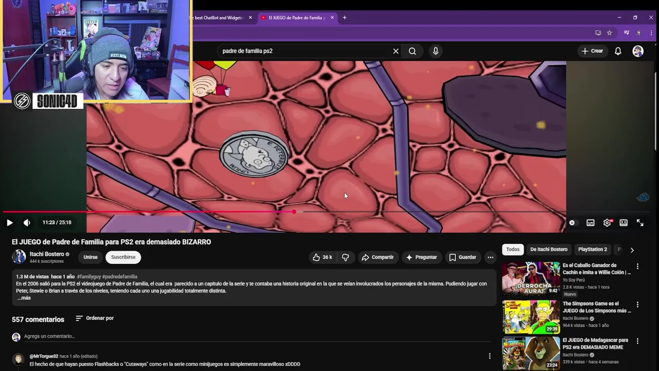Select the De Itachi Bostero chip

tap(549, 249)
